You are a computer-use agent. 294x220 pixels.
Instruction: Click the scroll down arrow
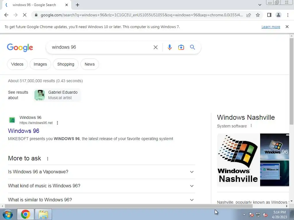pyautogui.click(x=291, y=201)
